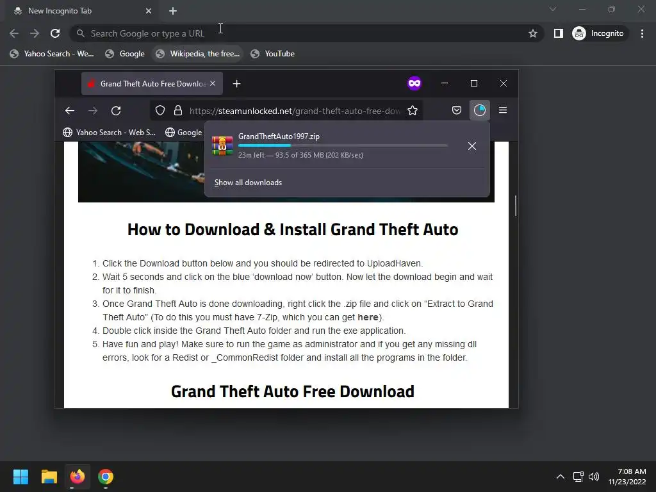
Task: Close the New Incognito Tab
Action: [149, 11]
